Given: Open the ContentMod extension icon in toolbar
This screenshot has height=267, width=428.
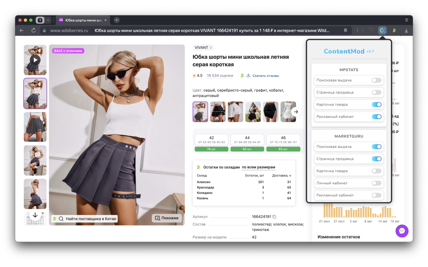Looking at the screenshot, I should click(382, 30).
